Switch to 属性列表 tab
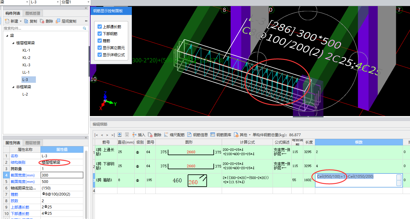The height and width of the screenshot is (219, 410). (x=13, y=143)
